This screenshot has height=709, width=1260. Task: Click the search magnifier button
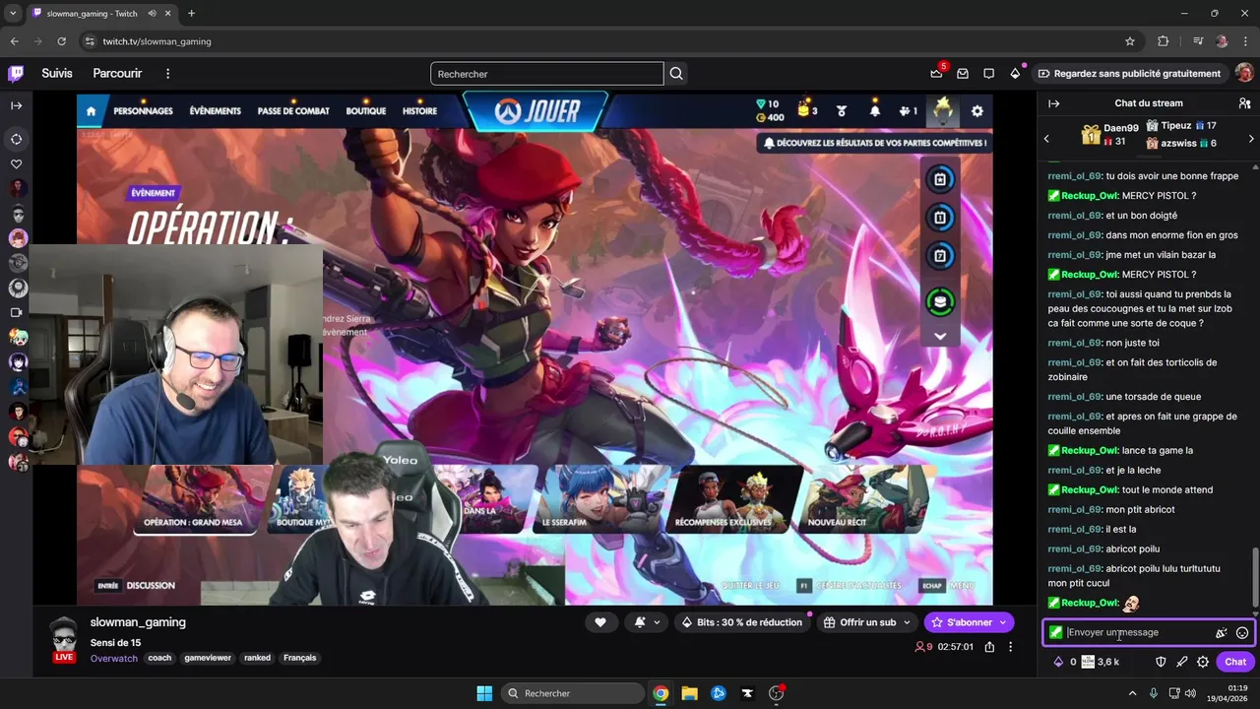[x=676, y=74]
